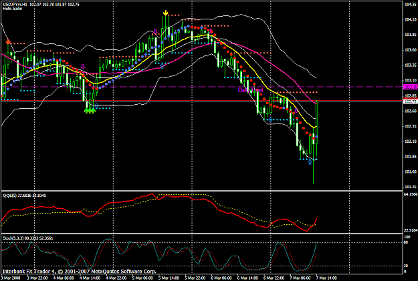Click the 102.10 price axis label

411,142
